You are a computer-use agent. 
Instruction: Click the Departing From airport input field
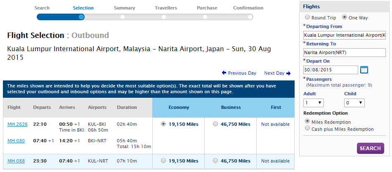click(344, 35)
